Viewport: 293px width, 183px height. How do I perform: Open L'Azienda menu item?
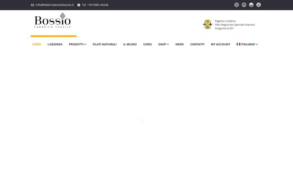click(x=55, y=44)
